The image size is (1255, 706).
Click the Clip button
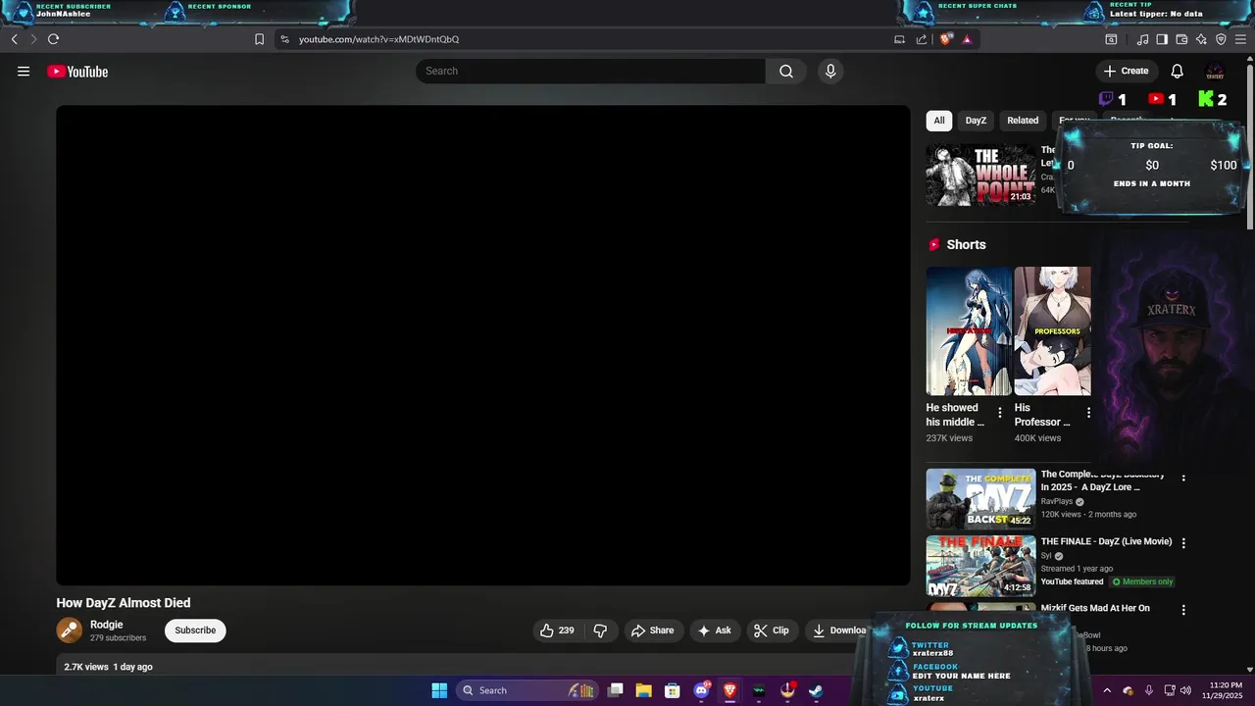(772, 630)
